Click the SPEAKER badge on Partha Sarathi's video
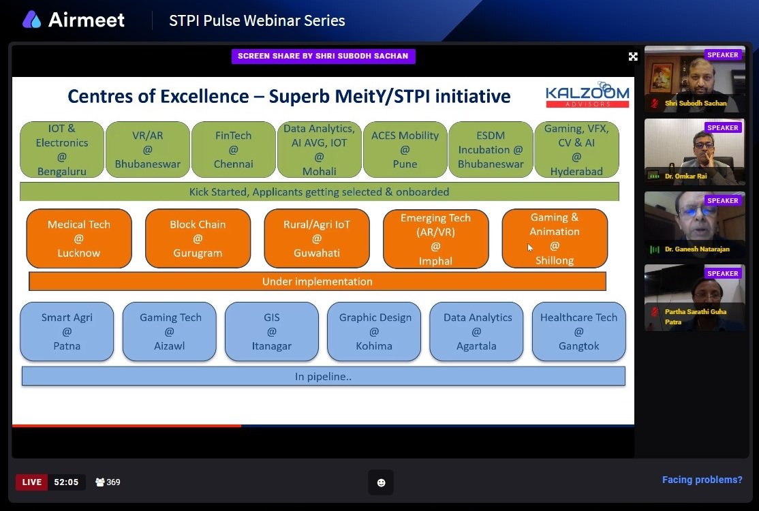The height and width of the screenshot is (511, 759). click(x=723, y=273)
